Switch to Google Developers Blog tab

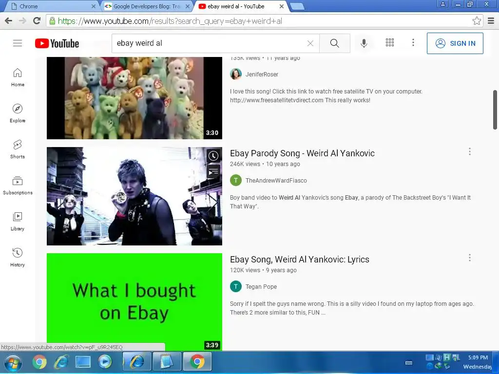(x=146, y=6)
